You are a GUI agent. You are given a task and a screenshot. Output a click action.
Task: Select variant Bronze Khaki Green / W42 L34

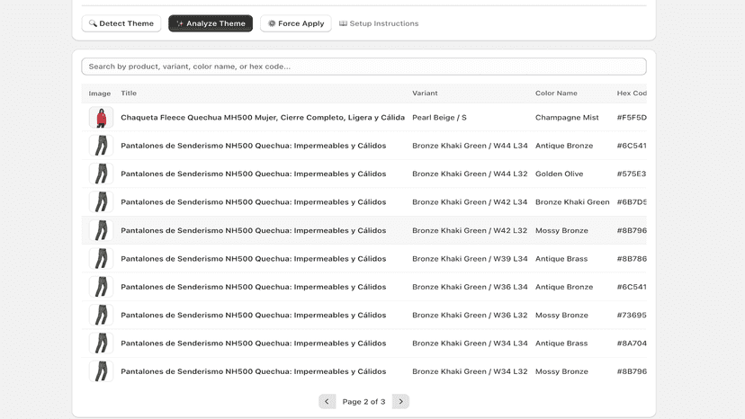click(x=470, y=202)
